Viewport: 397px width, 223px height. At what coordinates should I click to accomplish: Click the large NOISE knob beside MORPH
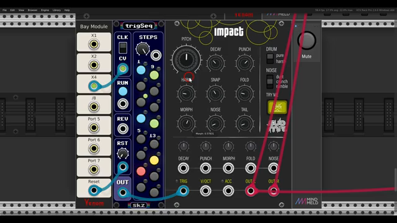point(215,124)
